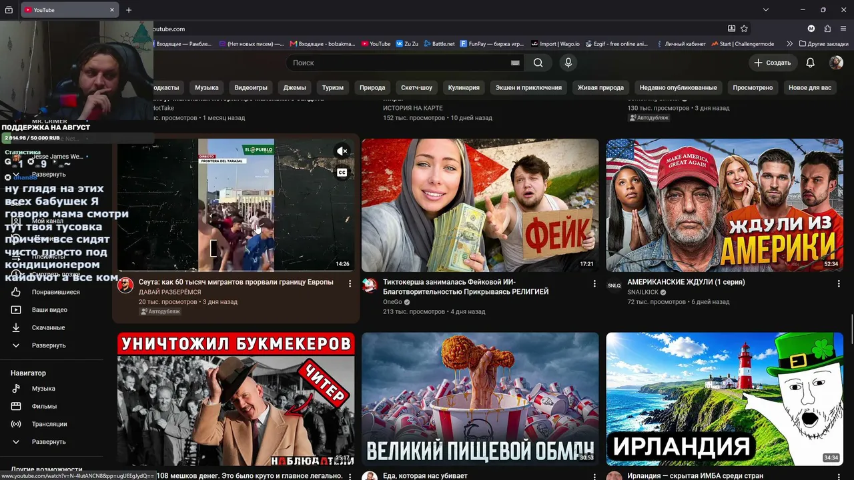
Task: Open the УНИЧТОЖИЛ БУКМЕКЕРОВ thumbnail
Action: click(236, 399)
